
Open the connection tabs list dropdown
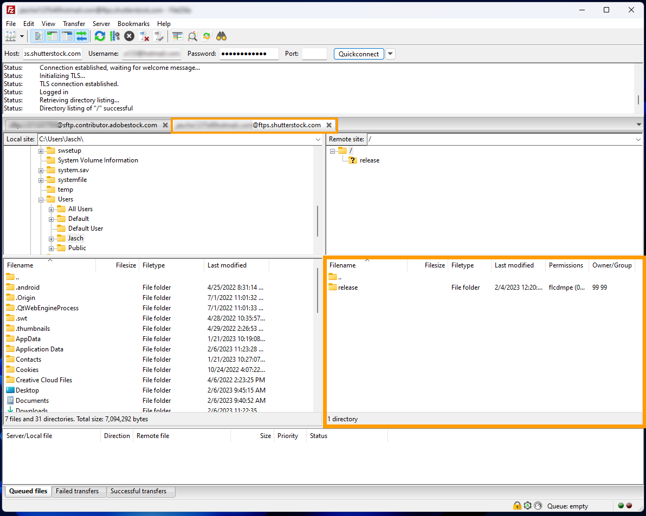point(638,125)
